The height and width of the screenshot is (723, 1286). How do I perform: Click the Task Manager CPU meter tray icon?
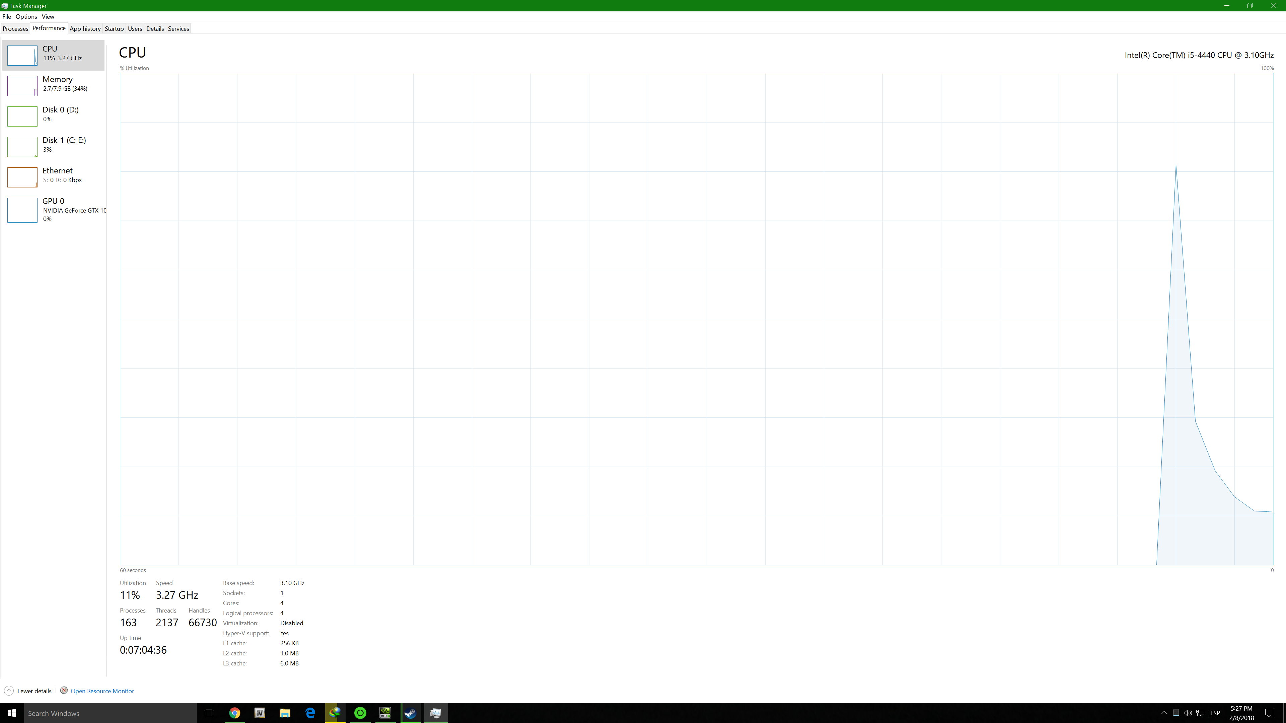1176,713
